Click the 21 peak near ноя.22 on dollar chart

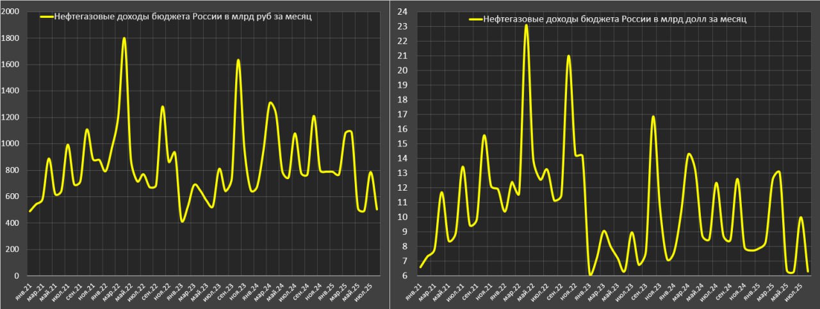coord(568,56)
